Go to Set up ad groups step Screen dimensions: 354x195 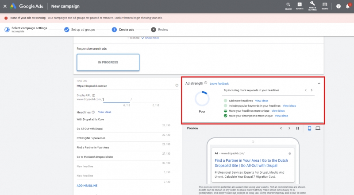(x=80, y=30)
